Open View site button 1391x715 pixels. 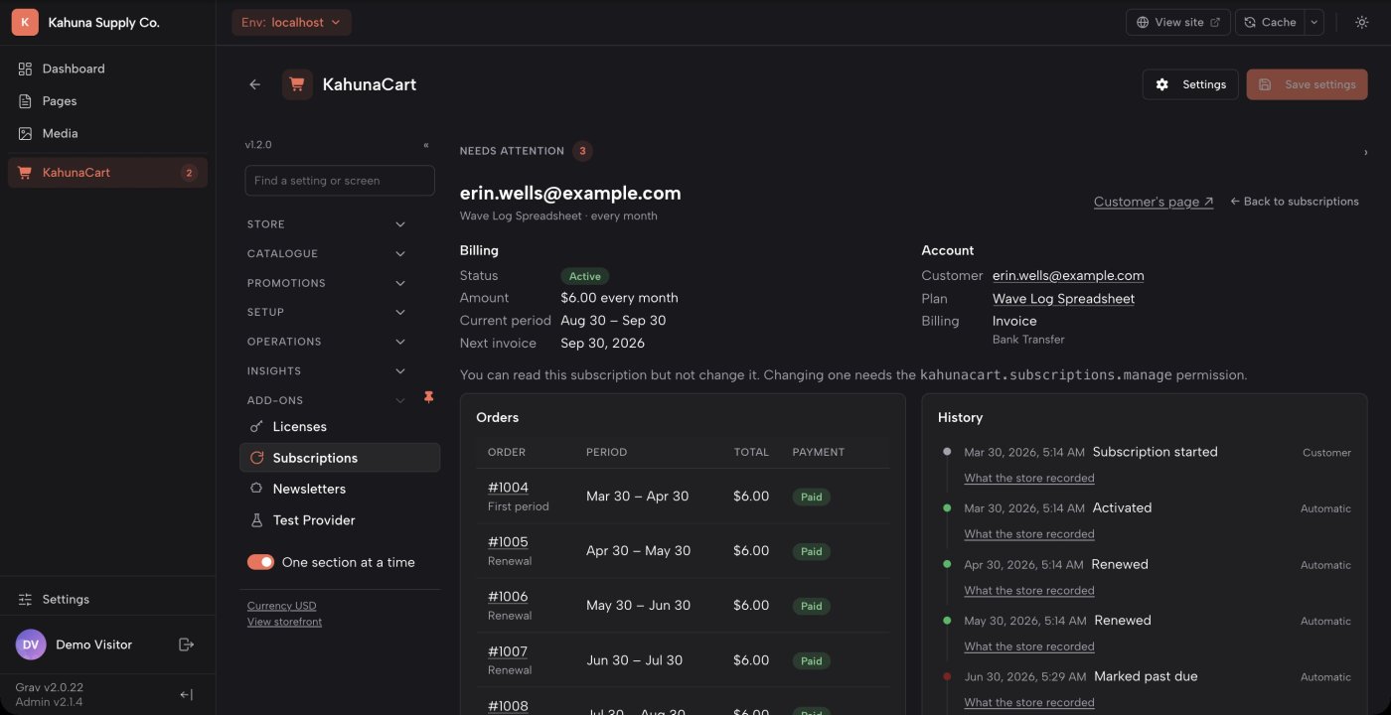pyautogui.click(x=1177, y=22)
